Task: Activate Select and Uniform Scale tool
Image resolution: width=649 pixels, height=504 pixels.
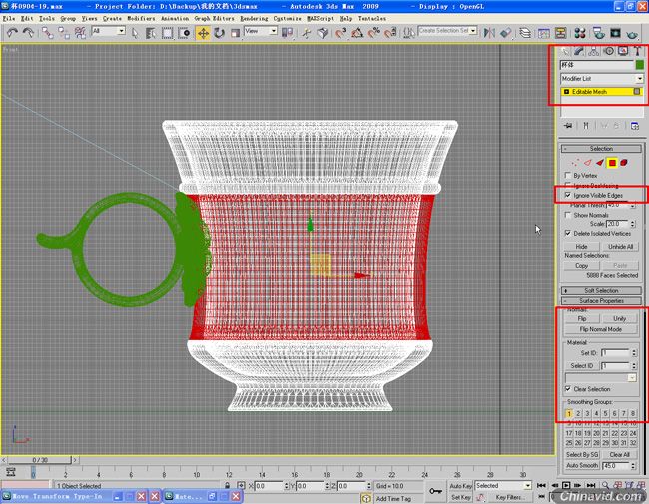Action: [x=235, y=33]
